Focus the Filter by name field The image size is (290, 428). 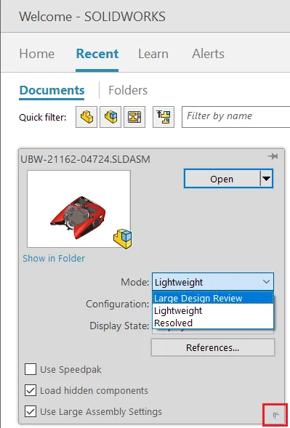click(235, 117)
